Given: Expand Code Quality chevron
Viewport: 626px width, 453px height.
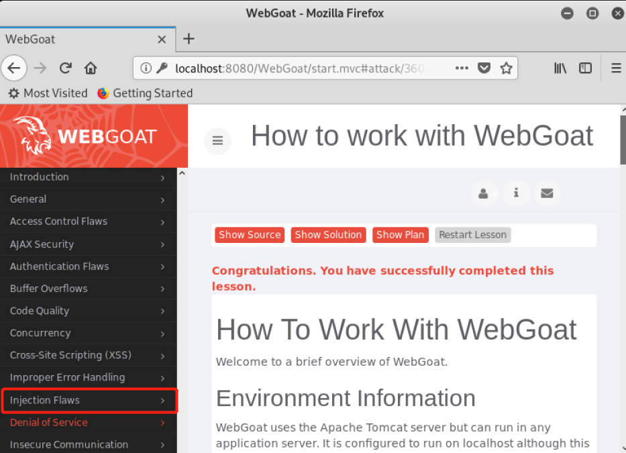Looking at the screenshot, I should tap(162, 311).
